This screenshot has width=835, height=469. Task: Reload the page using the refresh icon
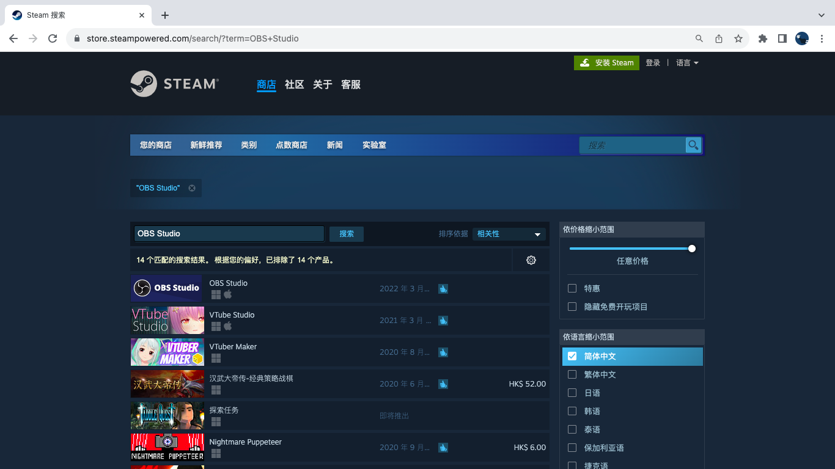point(53,38)
